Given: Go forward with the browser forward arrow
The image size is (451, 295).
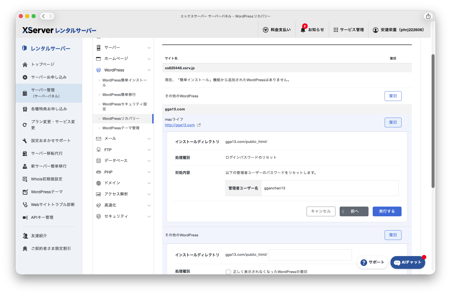Looking at the screenshot, I should tap(50, 16).
